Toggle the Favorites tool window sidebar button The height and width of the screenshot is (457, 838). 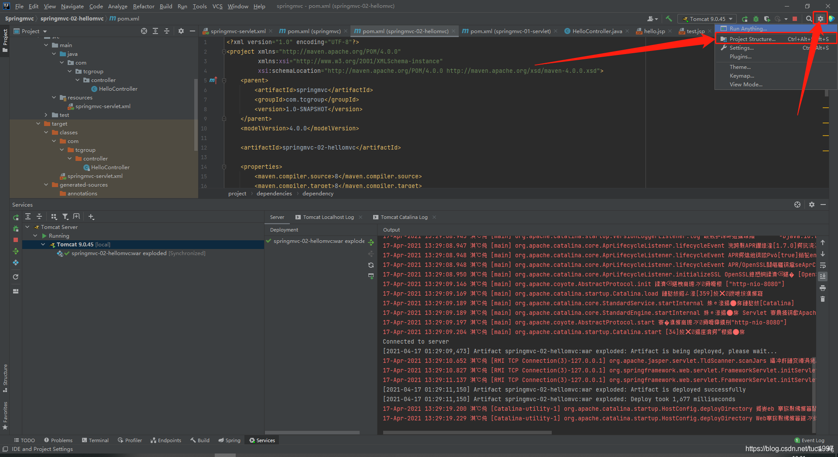pos(5,416)
